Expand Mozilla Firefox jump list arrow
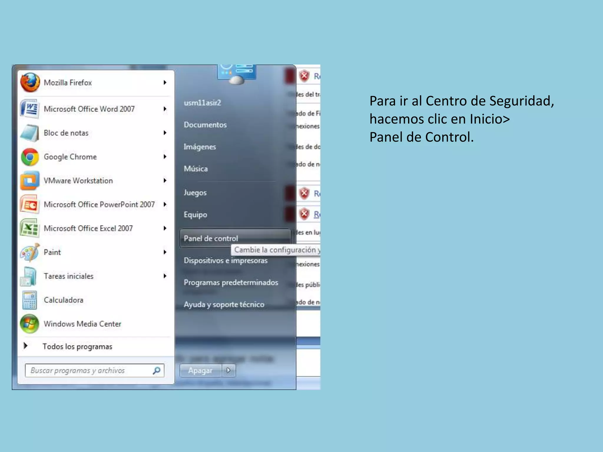Image resolution: width=603 pixels, height=452 pixels. tap(165, 82)
